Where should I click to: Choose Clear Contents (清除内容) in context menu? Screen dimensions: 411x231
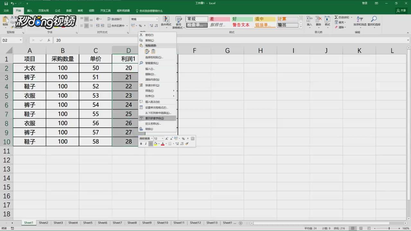point(157,80)
